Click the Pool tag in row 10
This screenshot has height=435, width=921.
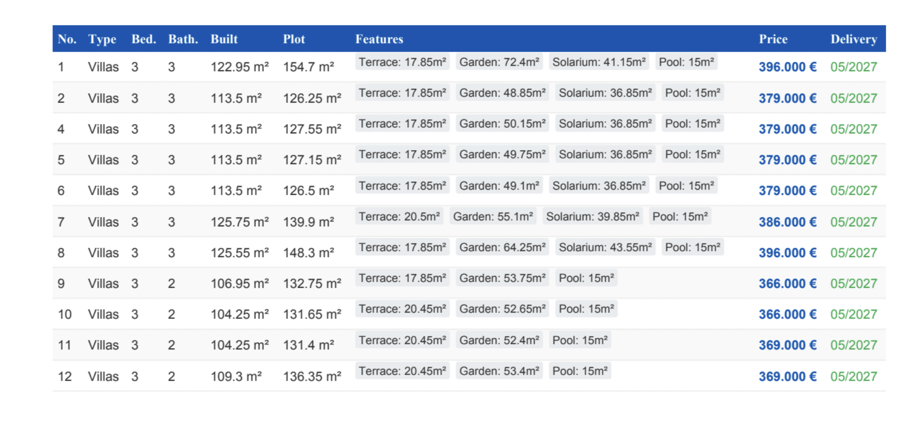point(586,309)
